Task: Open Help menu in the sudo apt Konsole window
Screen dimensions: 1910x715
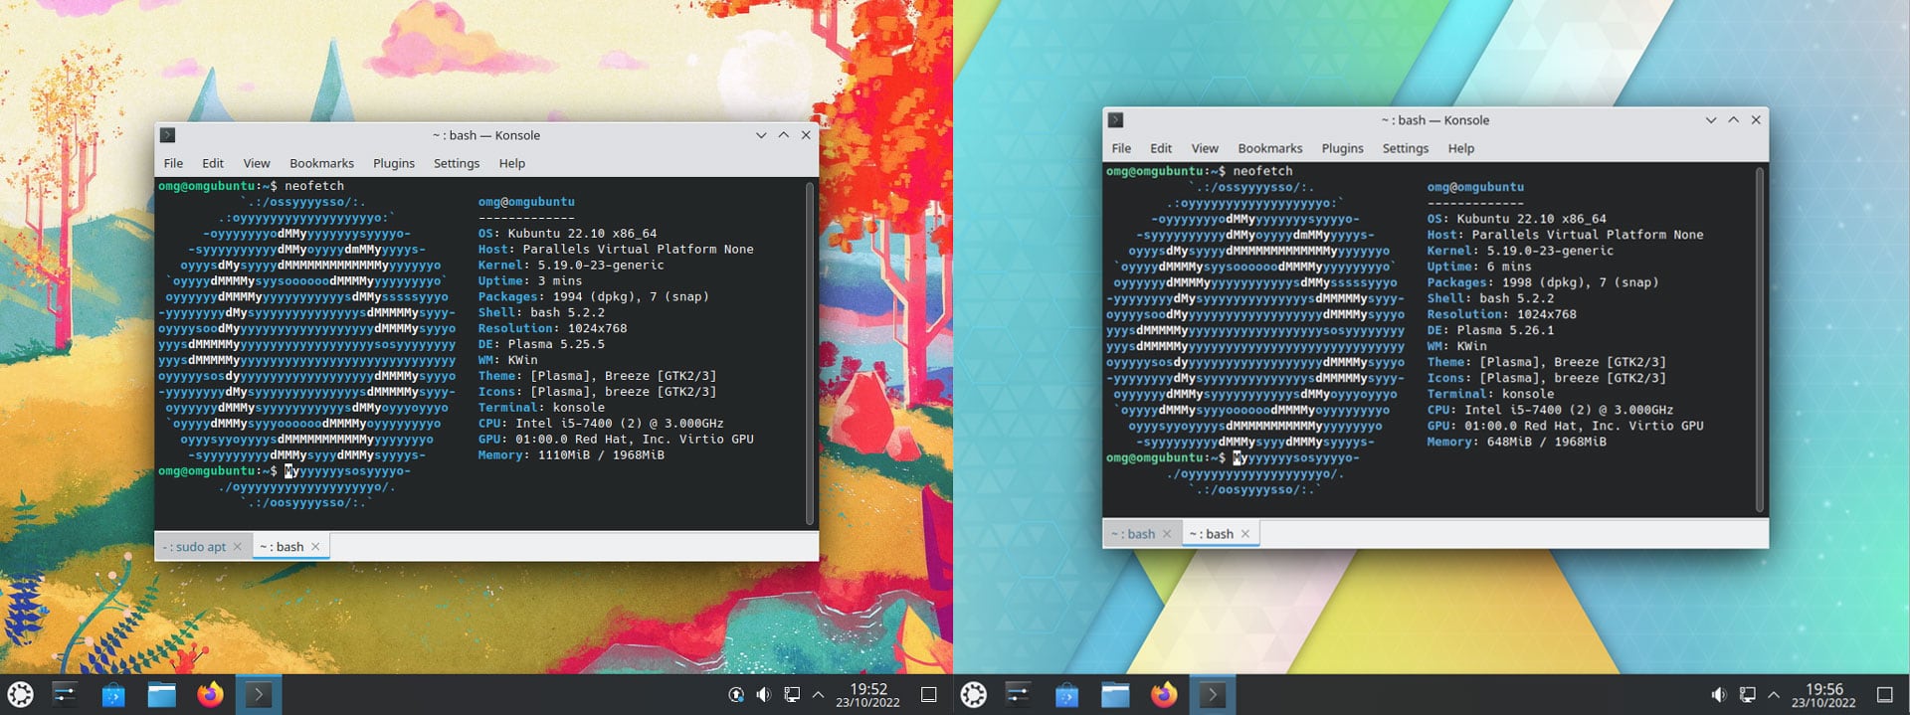Action: [x=512, y=163]
